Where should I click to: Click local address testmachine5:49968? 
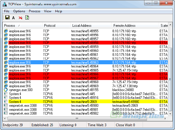tap(85, 82)
